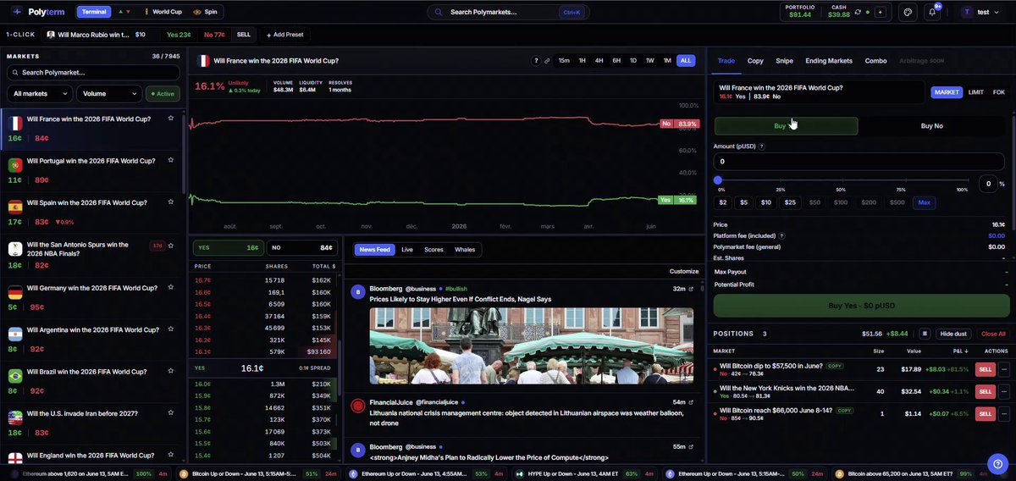Screen dimensions: 1016x481
Task: Star the Argentina World Cup market
Action: point(171,329)
